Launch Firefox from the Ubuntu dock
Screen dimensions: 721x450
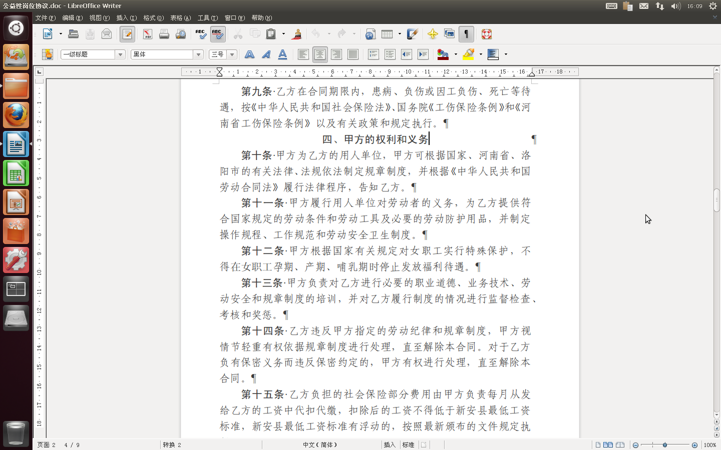click(16, 115)
